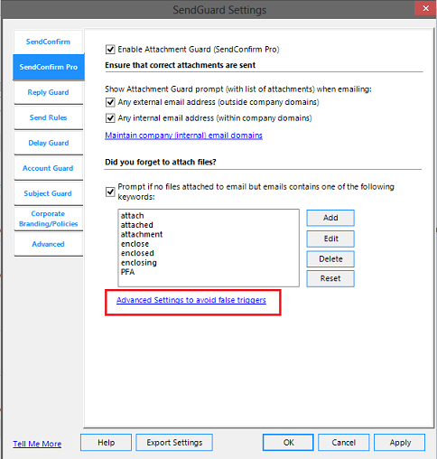The image size is (437, 459).
Task: Toggle prompt if no files attached checkbox
Action: point(110,192)
